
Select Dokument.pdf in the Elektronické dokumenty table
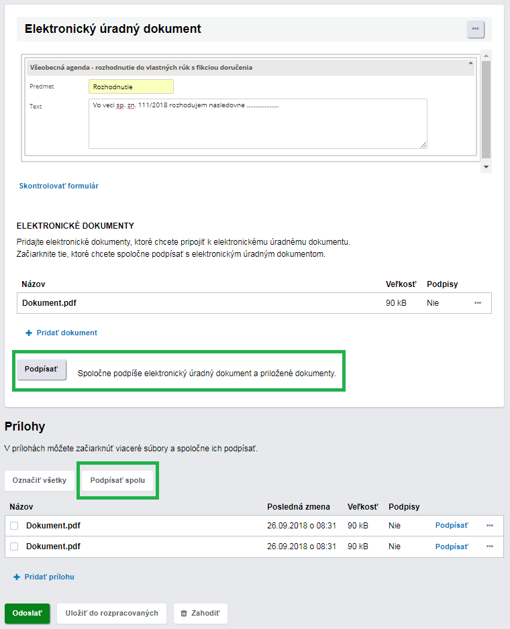pyautogui.click(x=49, y=303)
